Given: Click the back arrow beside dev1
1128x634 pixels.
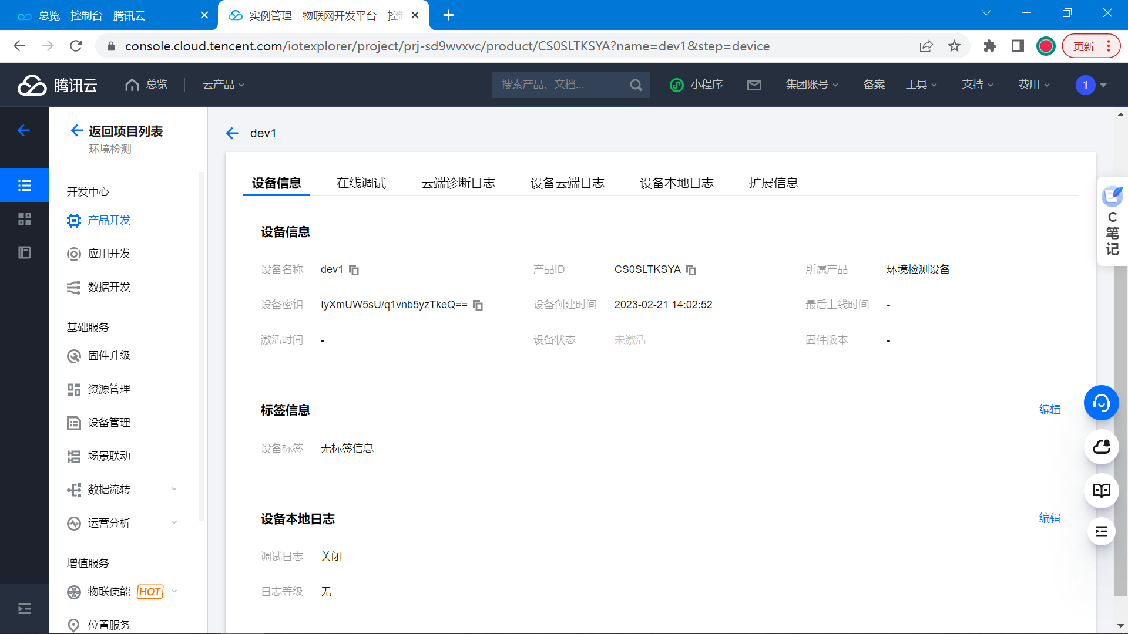Looking at the screenshot, I should click(x=232, y=133).
